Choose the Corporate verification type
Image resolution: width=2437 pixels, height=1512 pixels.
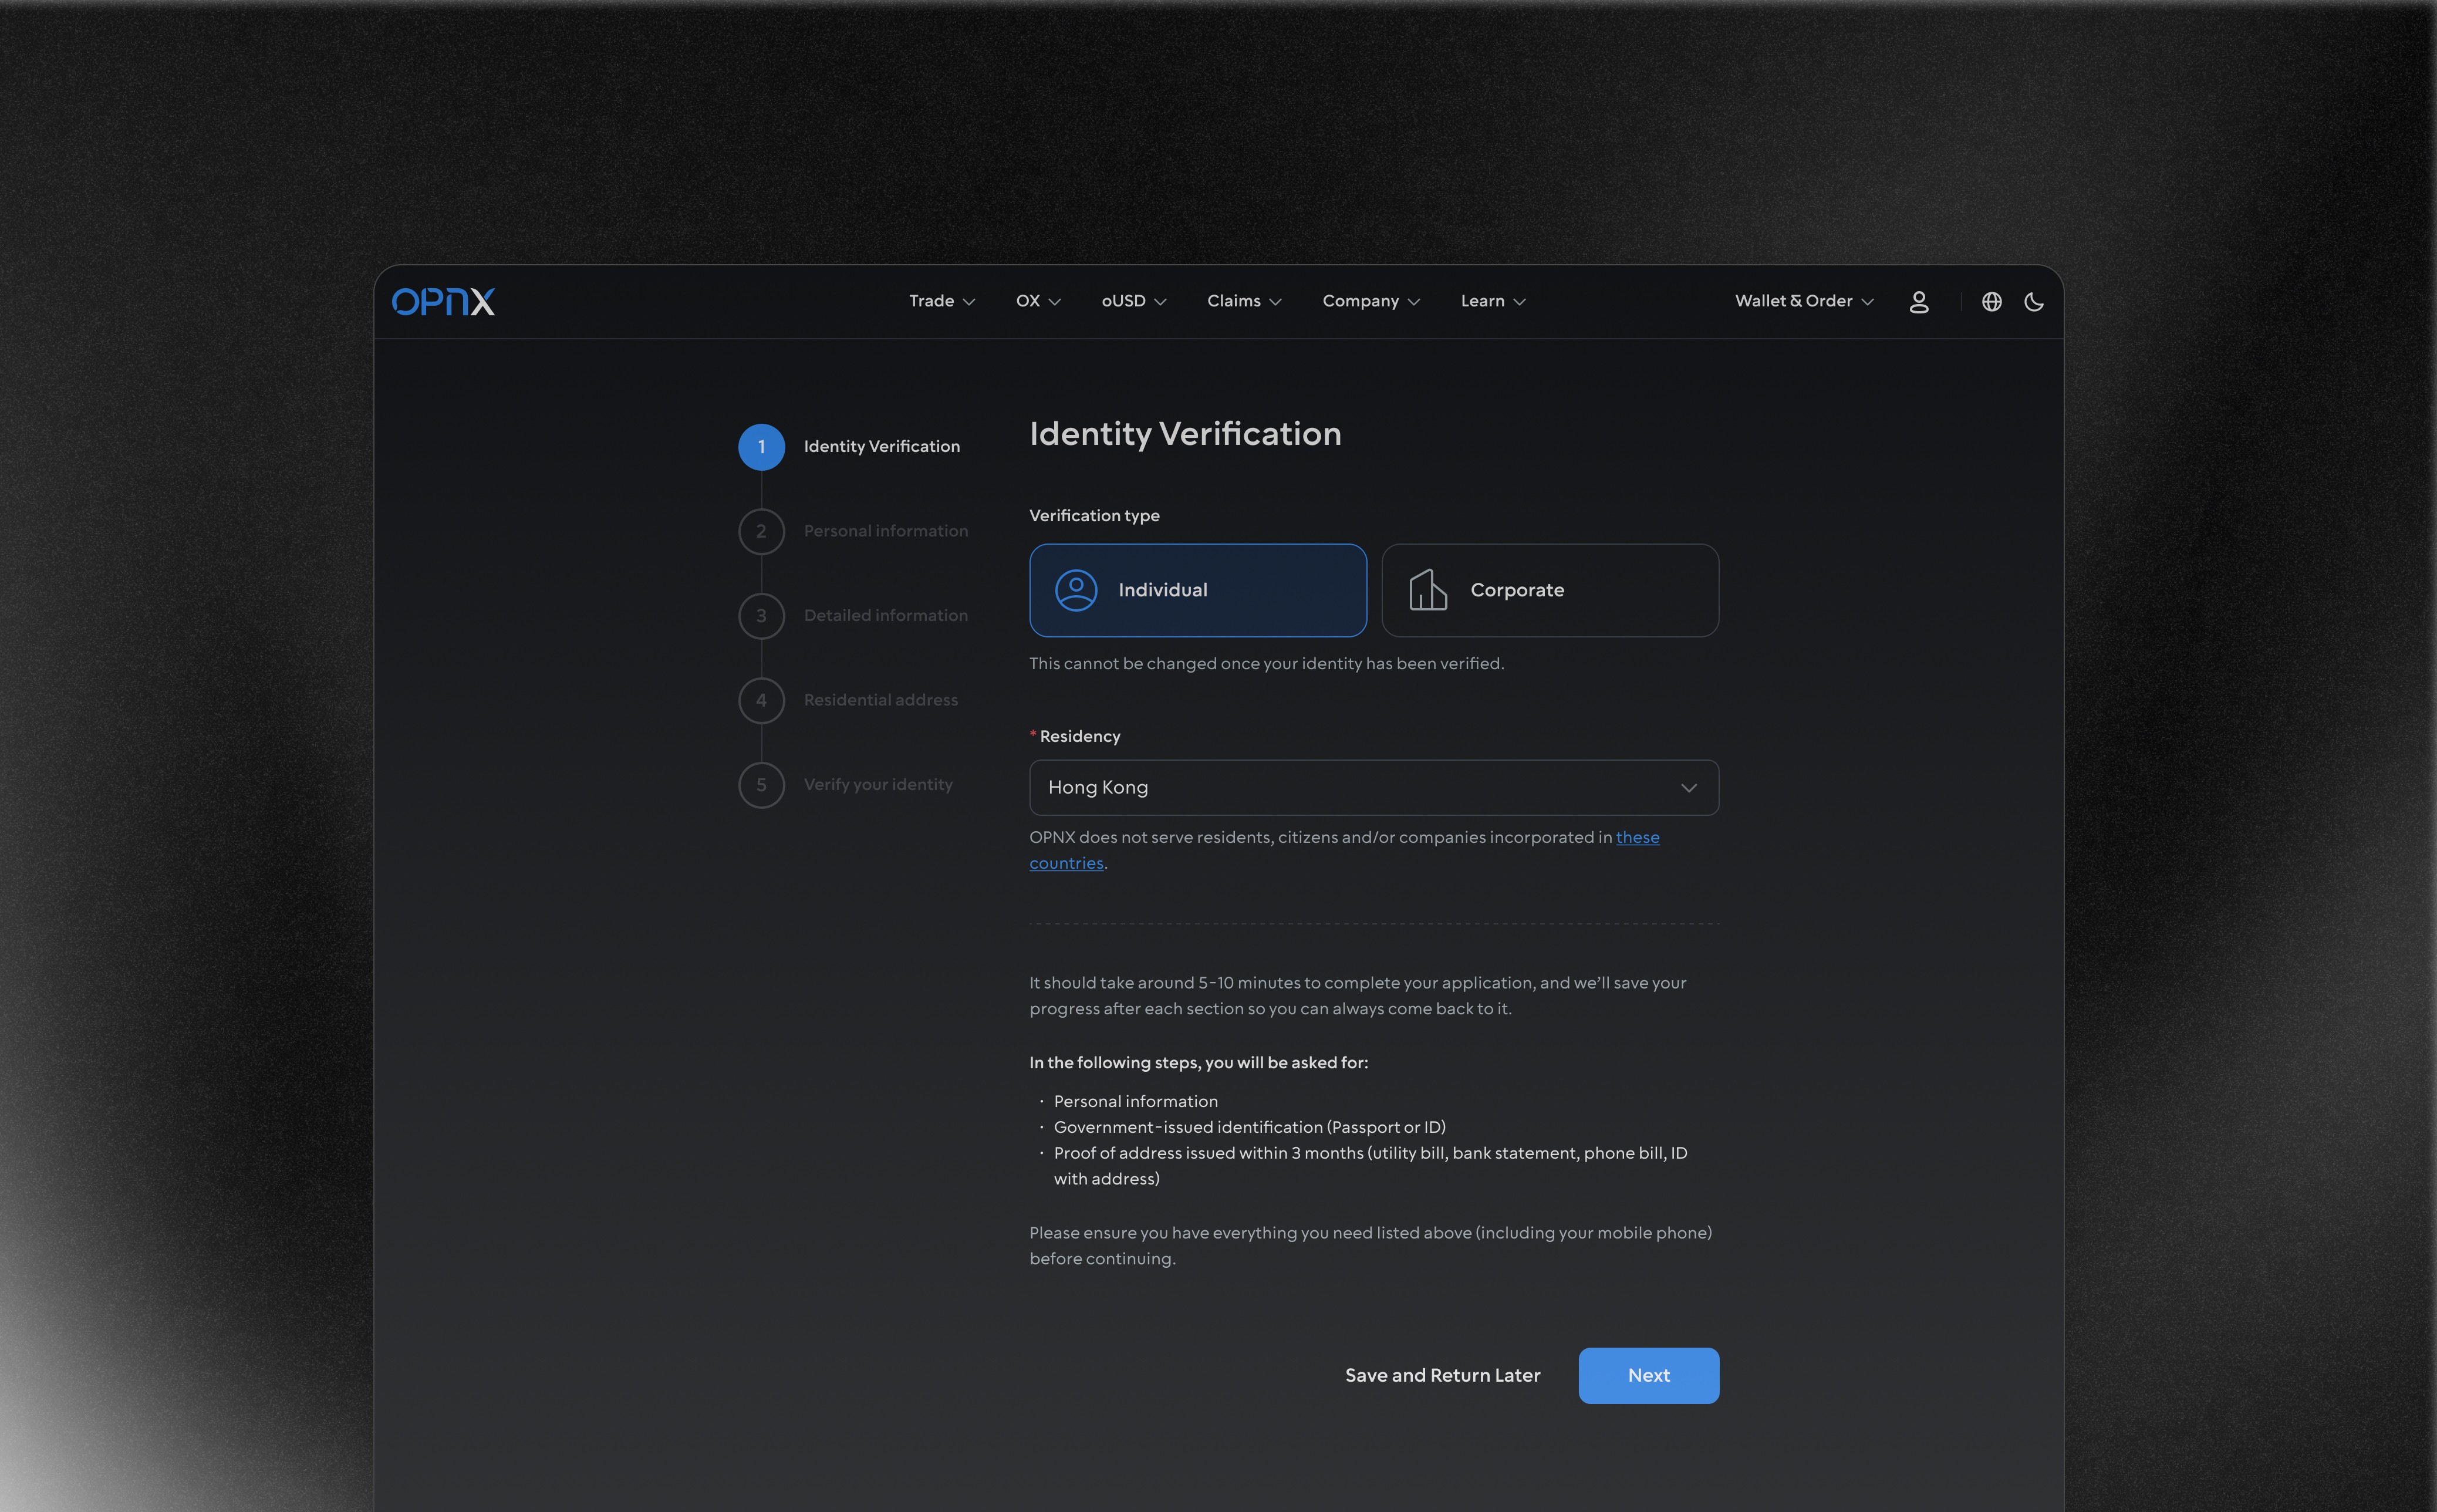pyautogui.click(x=1549, y=590)
